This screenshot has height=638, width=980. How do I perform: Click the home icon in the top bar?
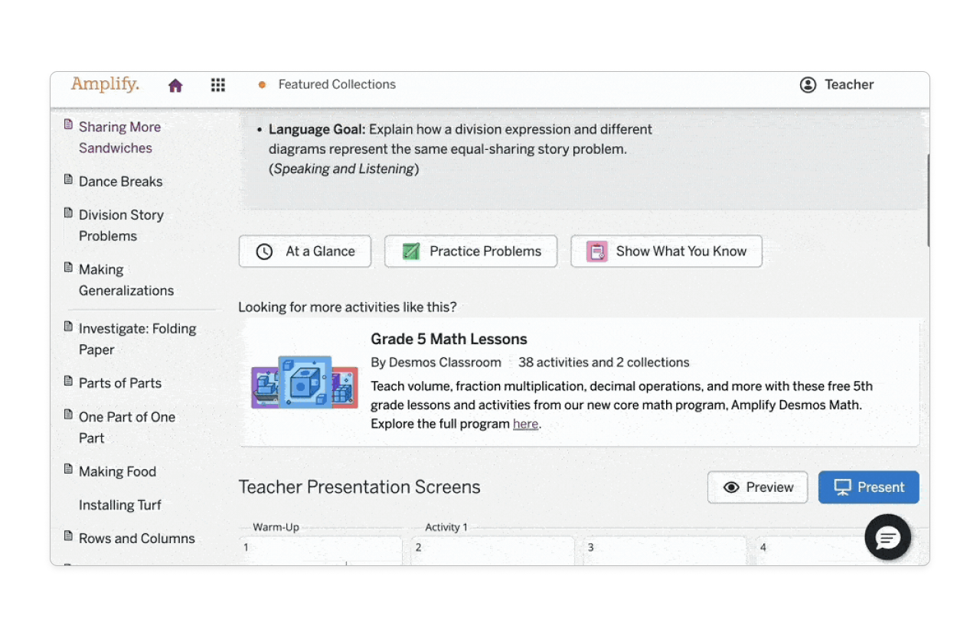pos(175,85)
